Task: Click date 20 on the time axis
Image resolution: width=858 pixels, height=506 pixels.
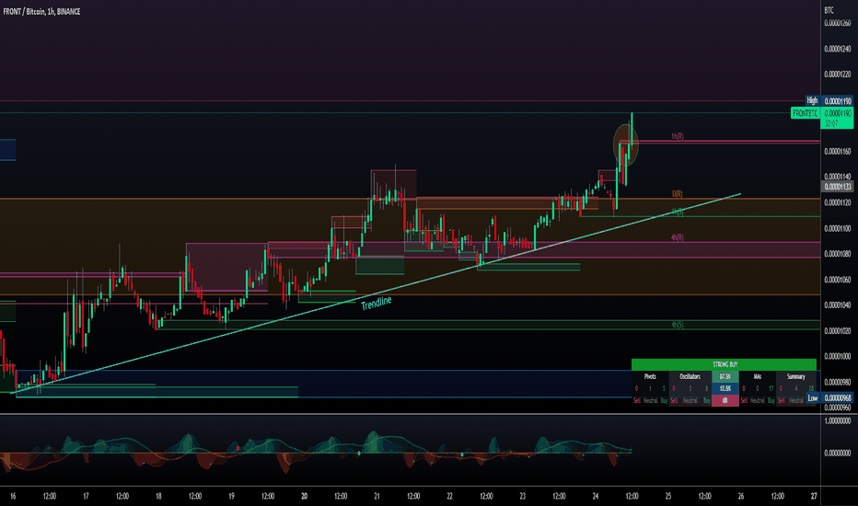Action: click(x=304, y=497)
